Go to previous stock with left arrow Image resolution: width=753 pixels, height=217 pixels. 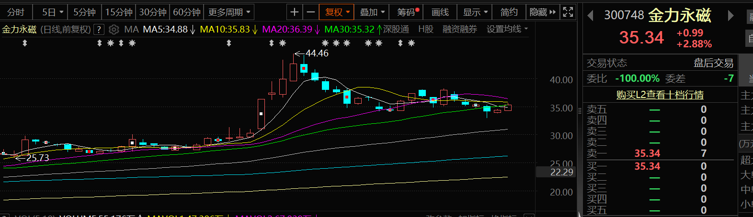[591, 16]
